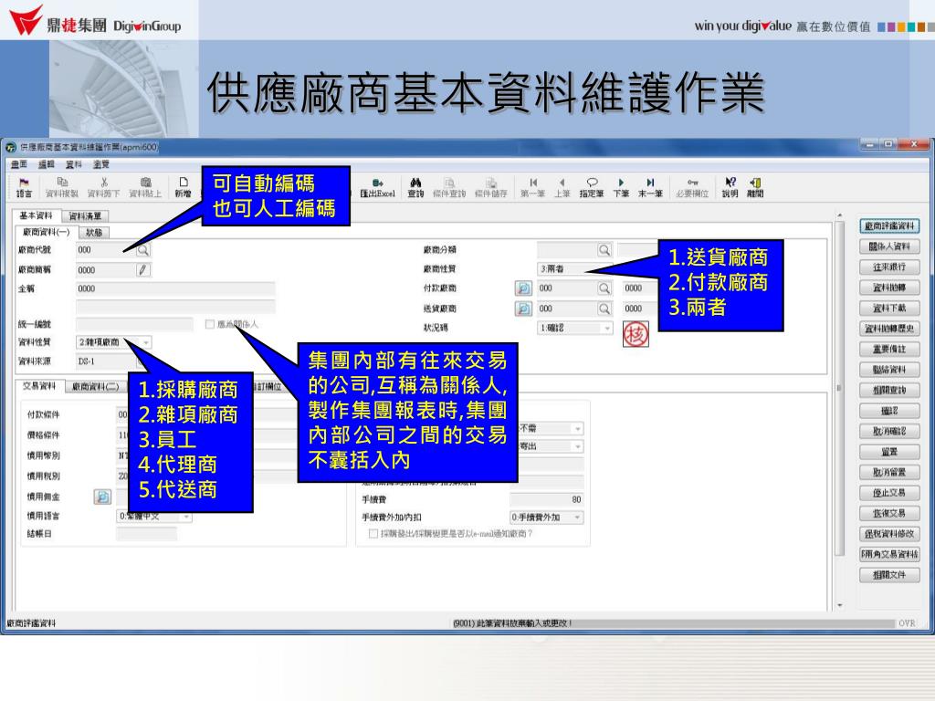Screen dimensions: 935x701
Task: Switch to the 廠商資料(二) tab
Action: click(95, 387)
